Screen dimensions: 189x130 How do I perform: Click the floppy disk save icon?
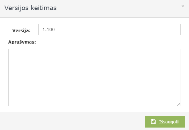(x=153, y=121)
